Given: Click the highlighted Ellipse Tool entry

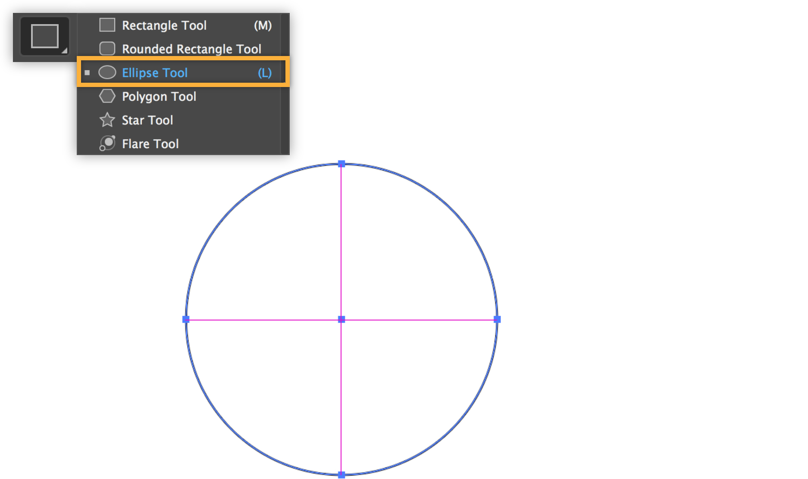Looking at the screenshot, I should (181, 72).
